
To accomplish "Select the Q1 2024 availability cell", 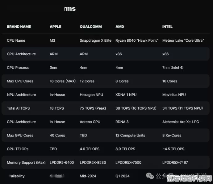I will pos(123,176).
